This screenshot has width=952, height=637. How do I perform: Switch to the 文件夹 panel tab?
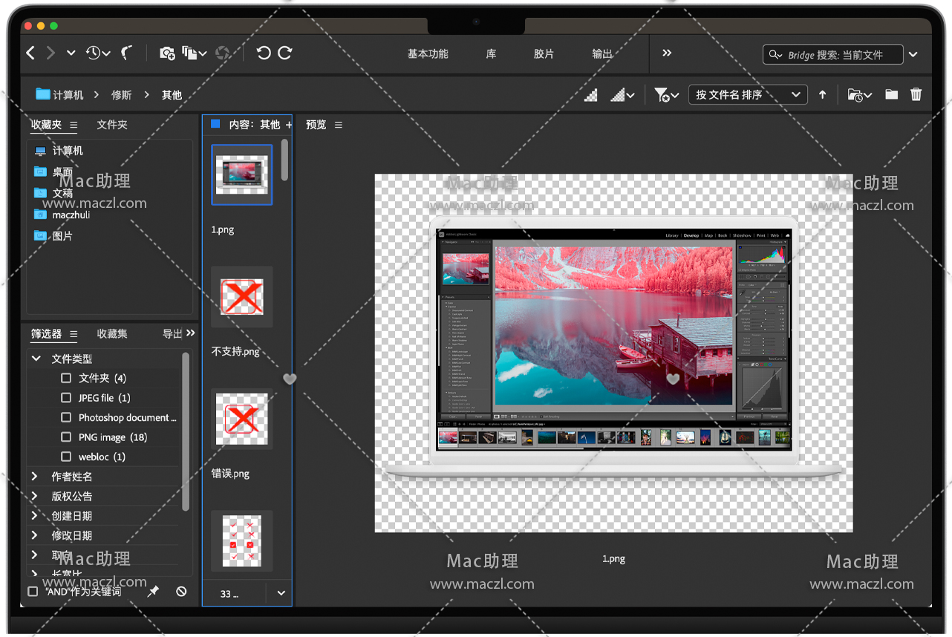(x=112, y=125)
